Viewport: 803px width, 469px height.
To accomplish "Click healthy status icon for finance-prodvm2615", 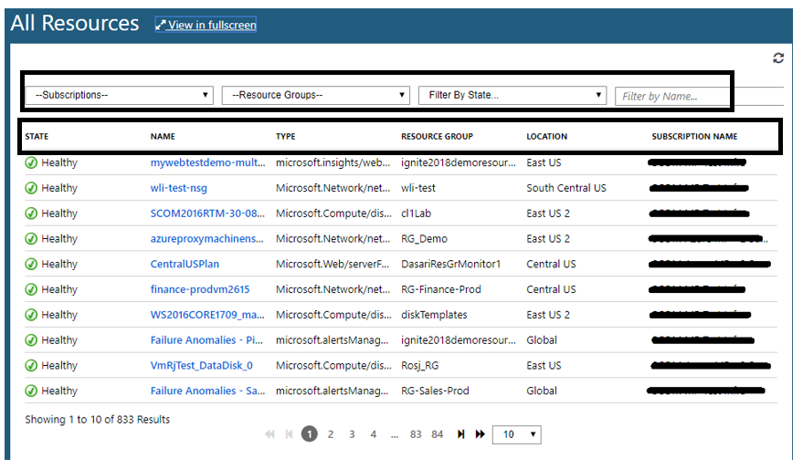I will [31, 289].
